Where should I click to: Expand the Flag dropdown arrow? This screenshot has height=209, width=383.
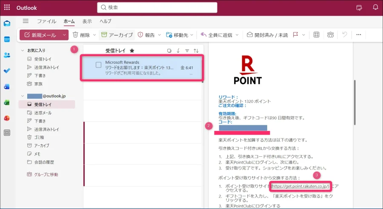click(303, 35)
